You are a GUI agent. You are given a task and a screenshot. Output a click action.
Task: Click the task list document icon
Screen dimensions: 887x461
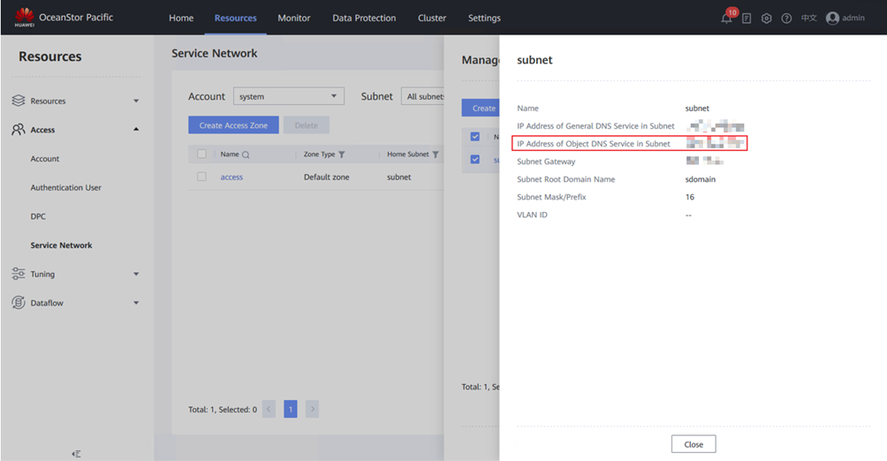747,19
